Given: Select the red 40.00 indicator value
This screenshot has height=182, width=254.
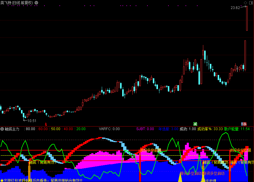Looking at the screenshot, I should tap(68, 129).
